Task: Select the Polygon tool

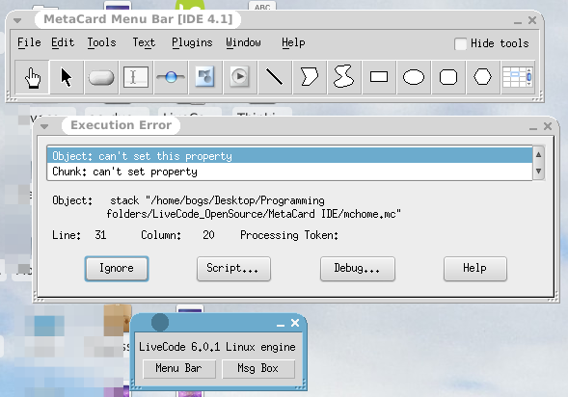Action: [310, 77]
